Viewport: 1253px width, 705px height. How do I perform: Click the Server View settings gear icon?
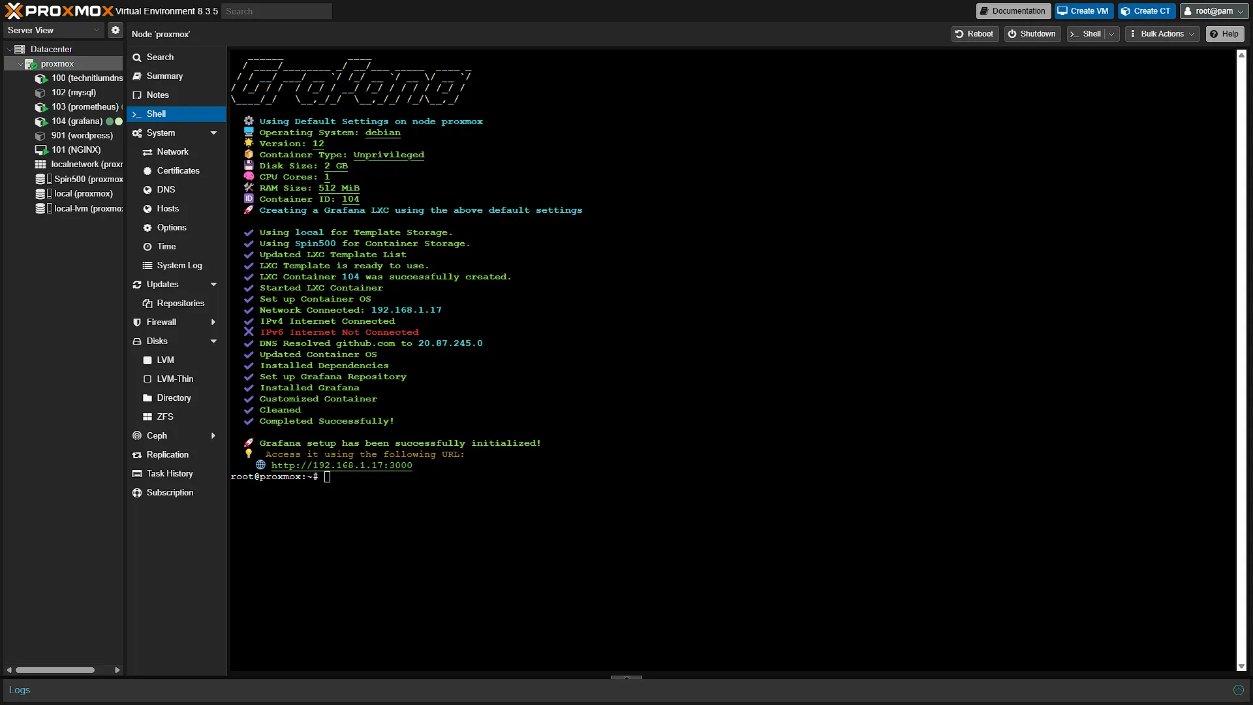click(x=116, y=30)
